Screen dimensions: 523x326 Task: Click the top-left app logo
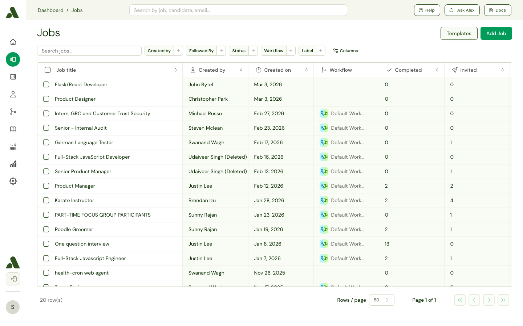pos(12,12)
